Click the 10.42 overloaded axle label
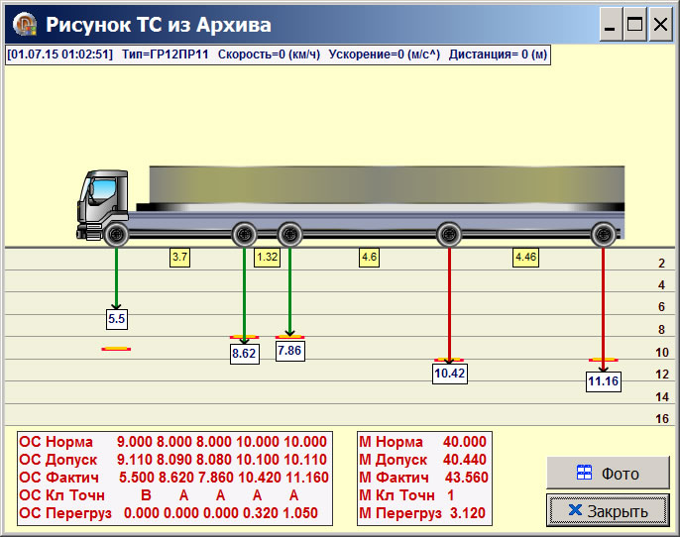Screen dimensions: 680x537 (449, 373)
